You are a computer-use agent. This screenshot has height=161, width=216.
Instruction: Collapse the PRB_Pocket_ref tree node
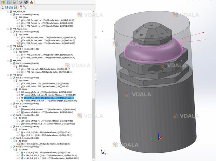pyautogui.click(x=8, y=11)
